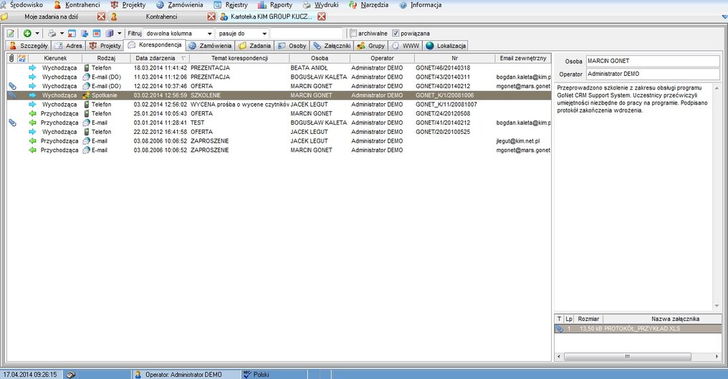This screenshot has width=728, height=379.
Task: Click the green add new correspondence icon
Action: (x=27, y=34)
